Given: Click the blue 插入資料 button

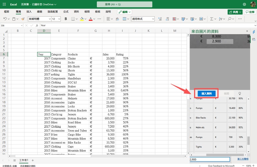Looking at the screenshot, I should tap(207, 93).
